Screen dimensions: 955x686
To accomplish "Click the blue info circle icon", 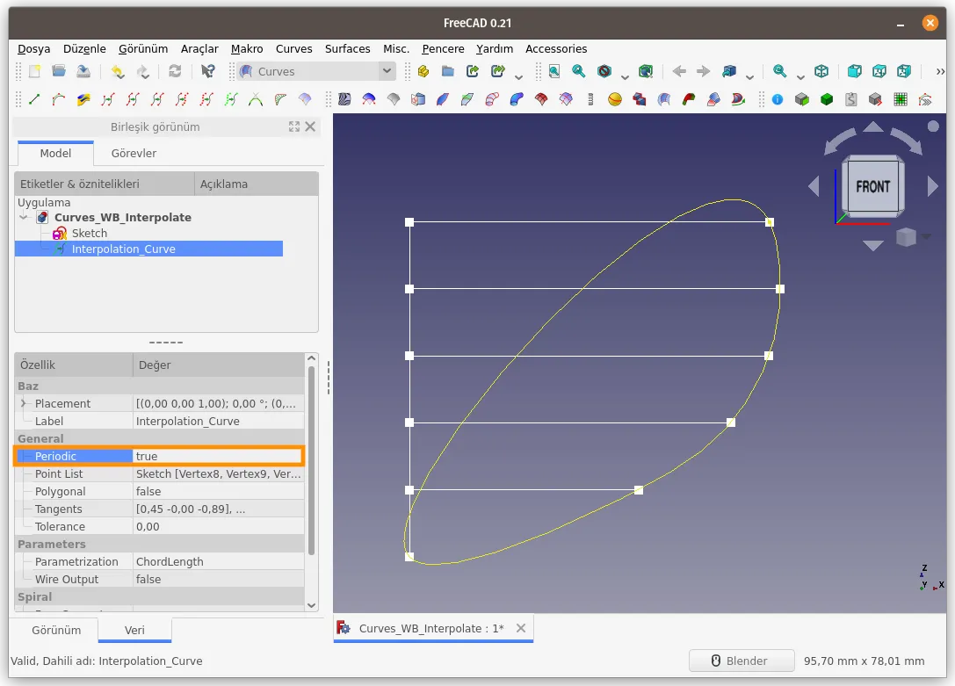I will [778, 99].
